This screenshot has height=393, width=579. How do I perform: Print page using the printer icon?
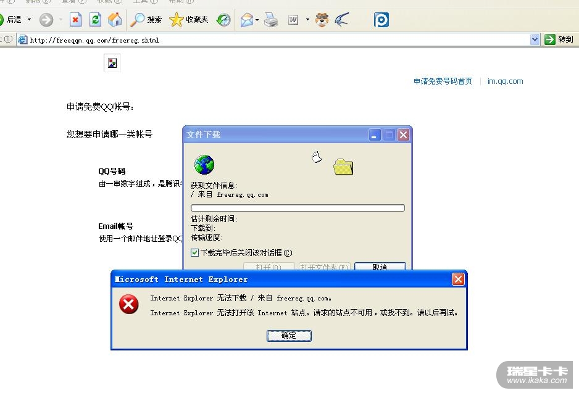(x=271, y=20)
